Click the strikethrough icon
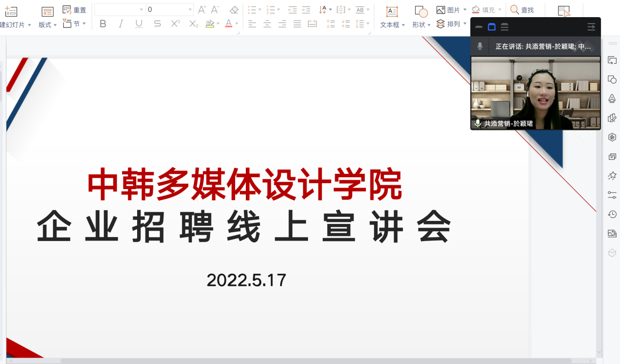Viewport: 620px width, 364px height. click(x=157, y=24)
